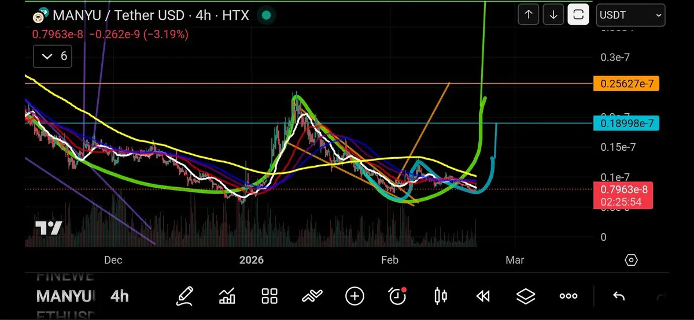
Task: Toggle the fullscreen frame button
Action: [x=578, y=15]
